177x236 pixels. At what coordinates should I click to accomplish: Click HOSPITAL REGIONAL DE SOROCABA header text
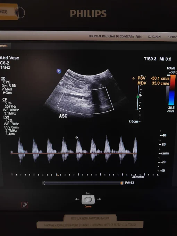pyautogui.click(x=111, y=36)
